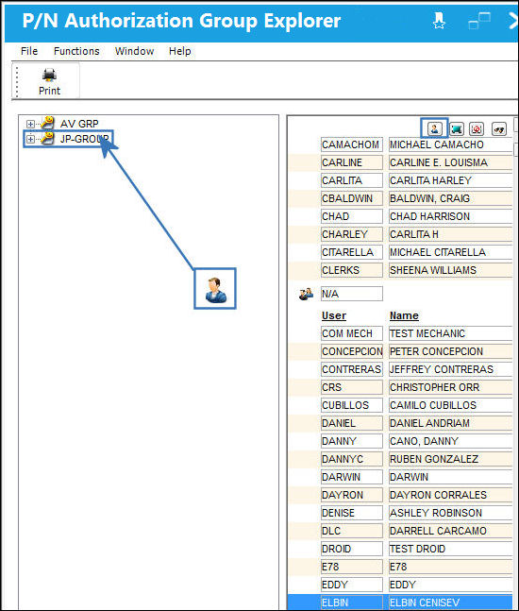Select the AV GRP group label
Screen dimensions: 519x611
click(x=79, y=124)
